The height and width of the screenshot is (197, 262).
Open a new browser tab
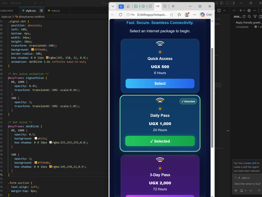173,6
